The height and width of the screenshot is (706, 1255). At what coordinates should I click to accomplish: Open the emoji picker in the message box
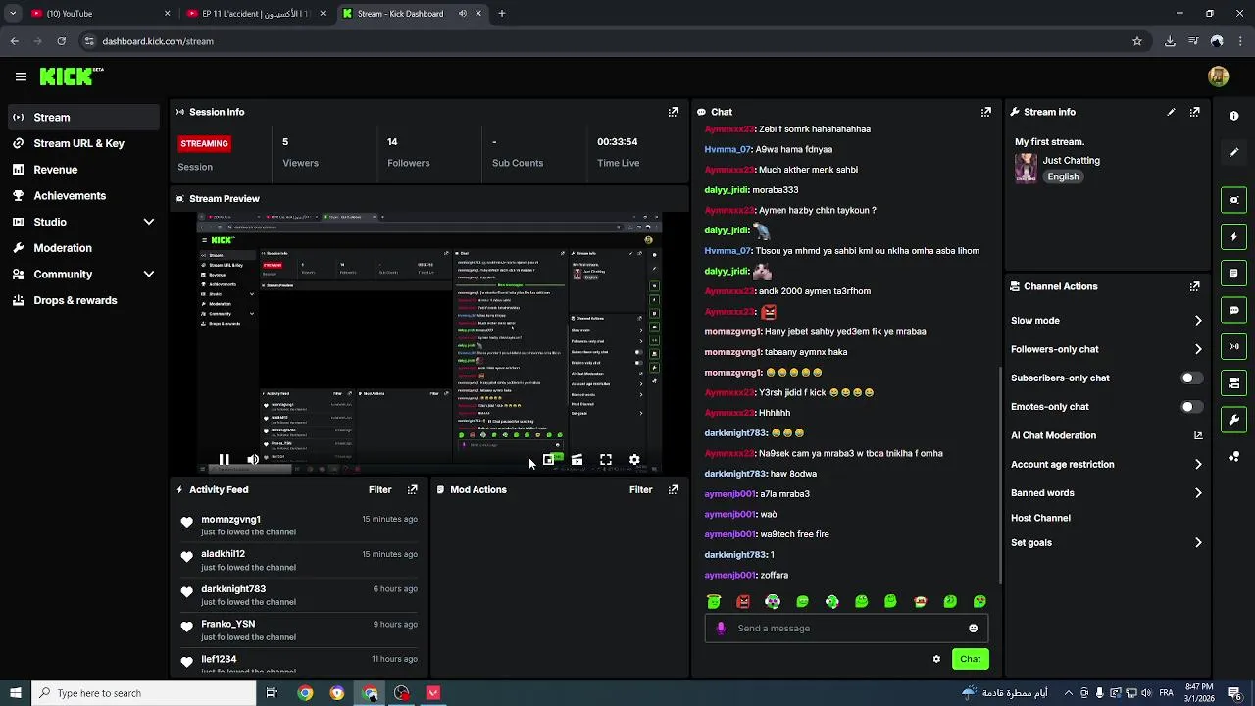click(x=973, y=629)
